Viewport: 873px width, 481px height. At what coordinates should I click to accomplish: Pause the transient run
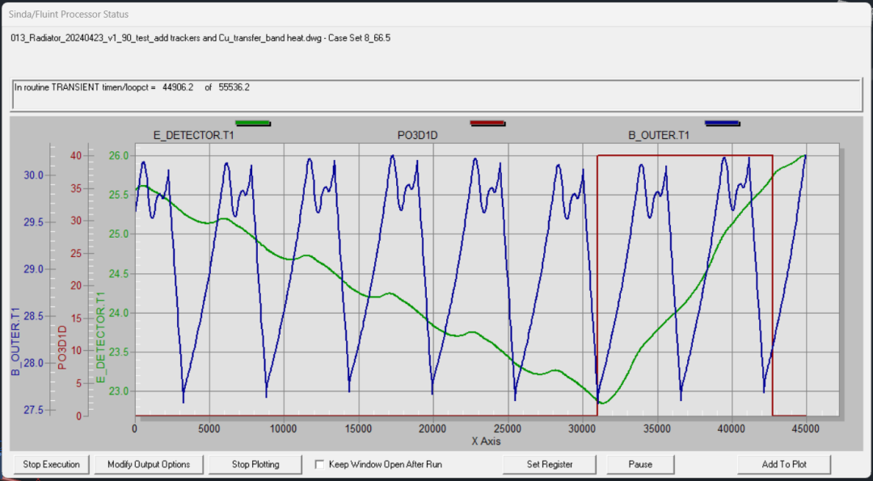tap(640, 464)
